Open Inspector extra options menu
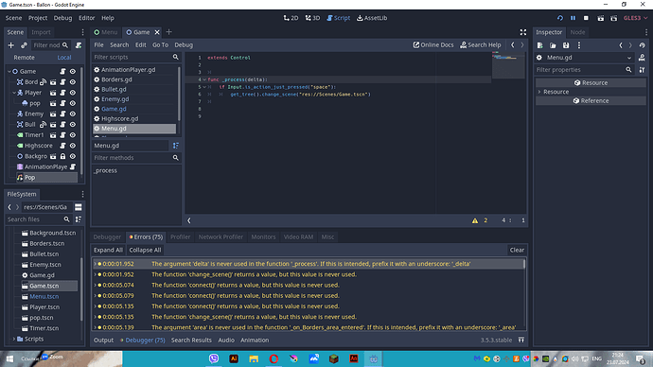 coord(579,45)
